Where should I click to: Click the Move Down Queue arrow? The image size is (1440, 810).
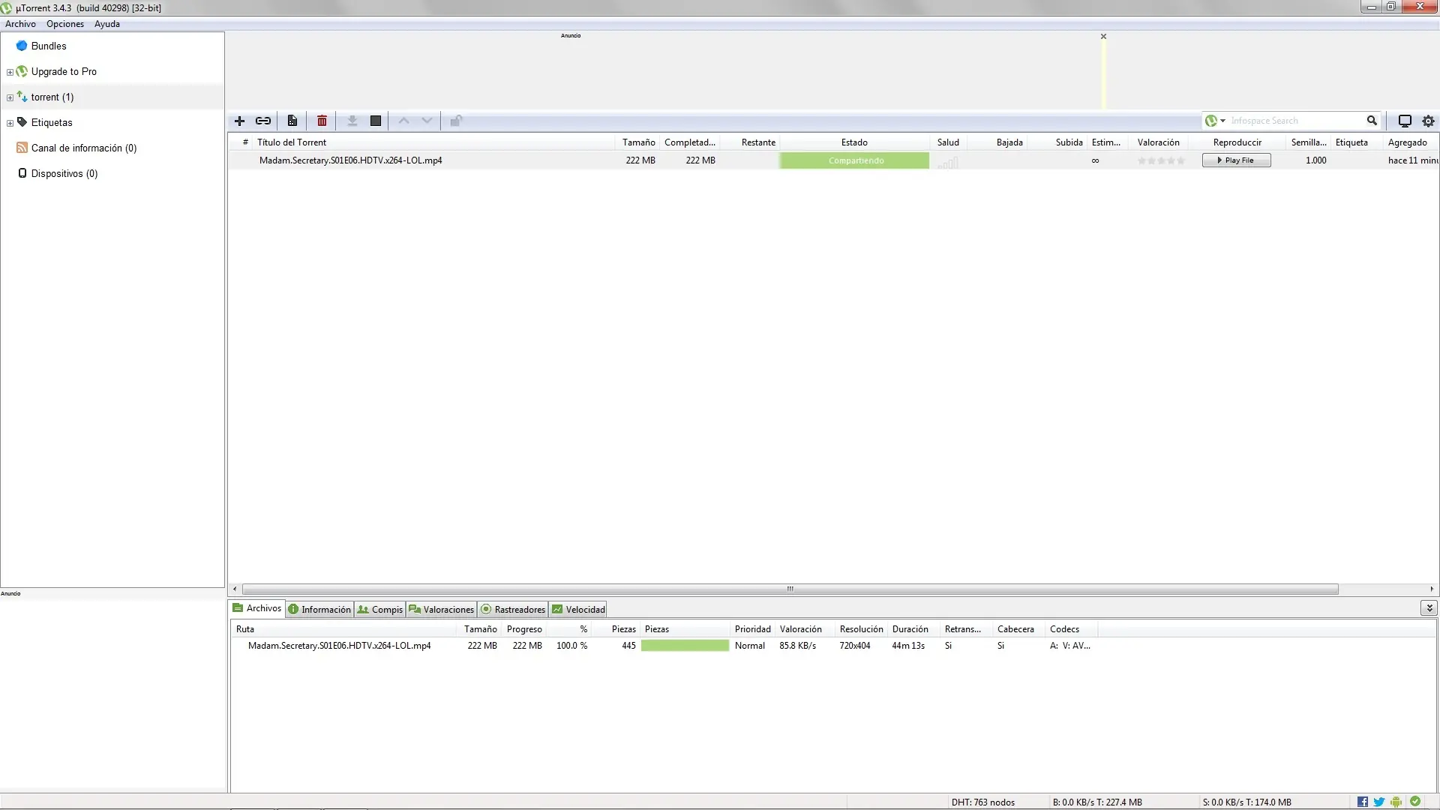coord(427,121)
